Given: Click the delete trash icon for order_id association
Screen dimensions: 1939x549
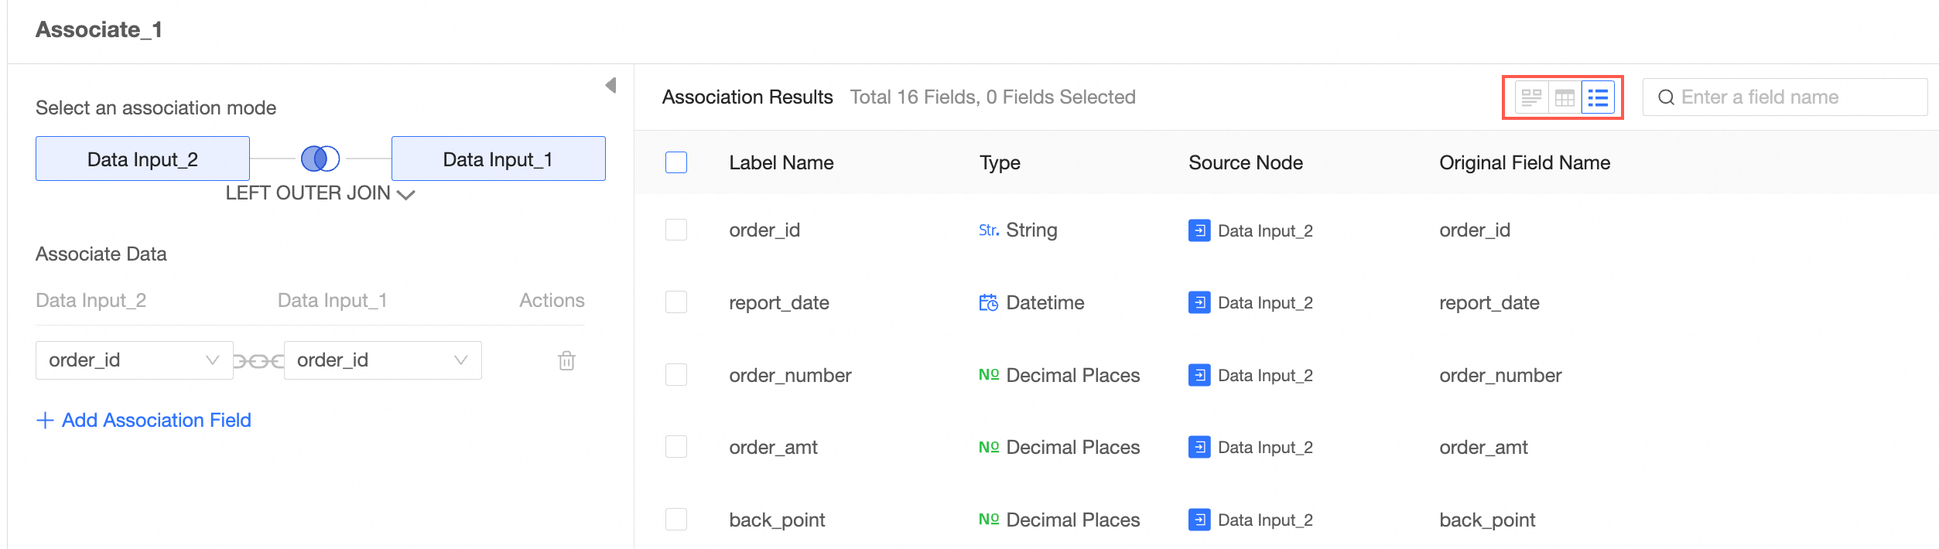Looking at the screenshot, I should [566, 360].
